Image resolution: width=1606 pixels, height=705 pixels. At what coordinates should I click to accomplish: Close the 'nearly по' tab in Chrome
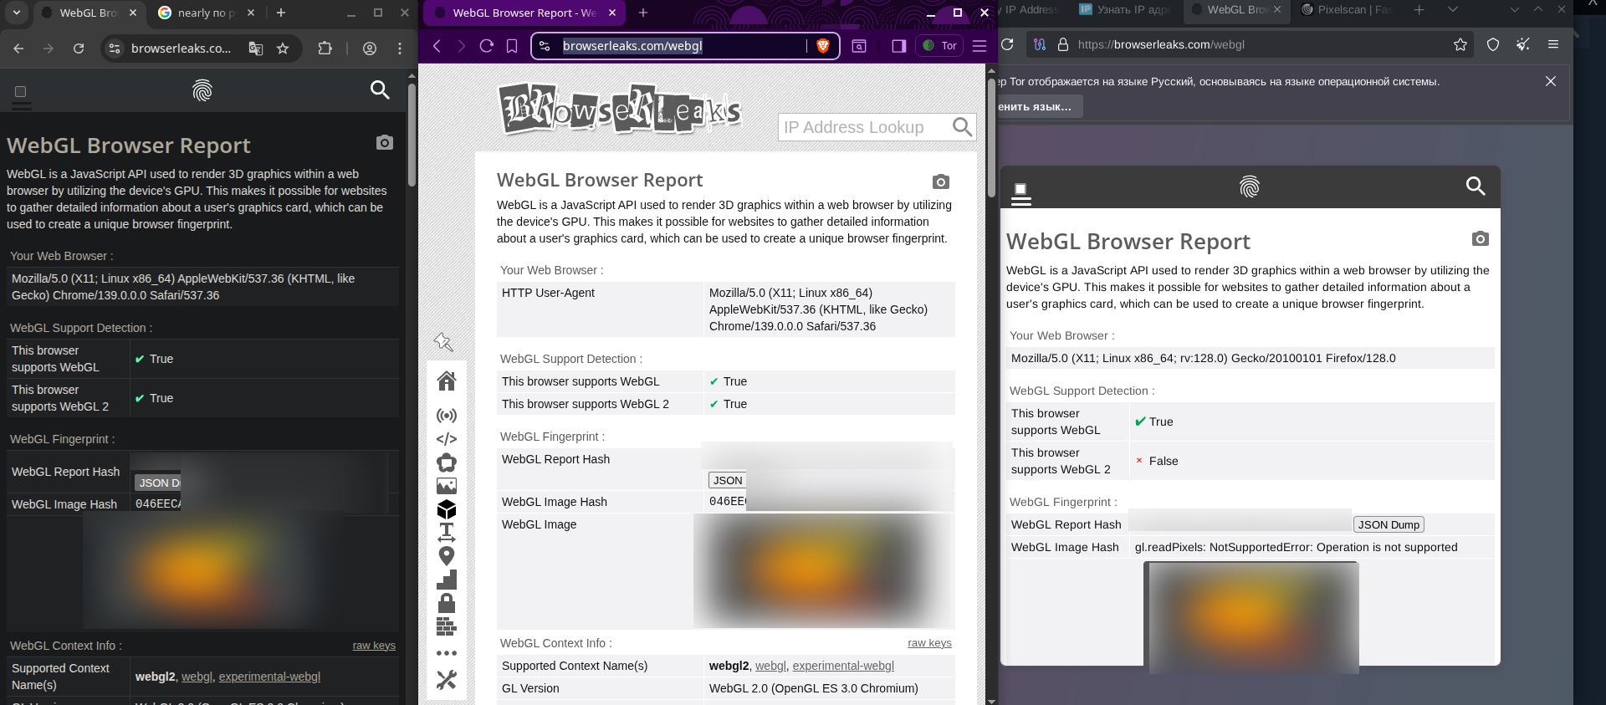251,13
